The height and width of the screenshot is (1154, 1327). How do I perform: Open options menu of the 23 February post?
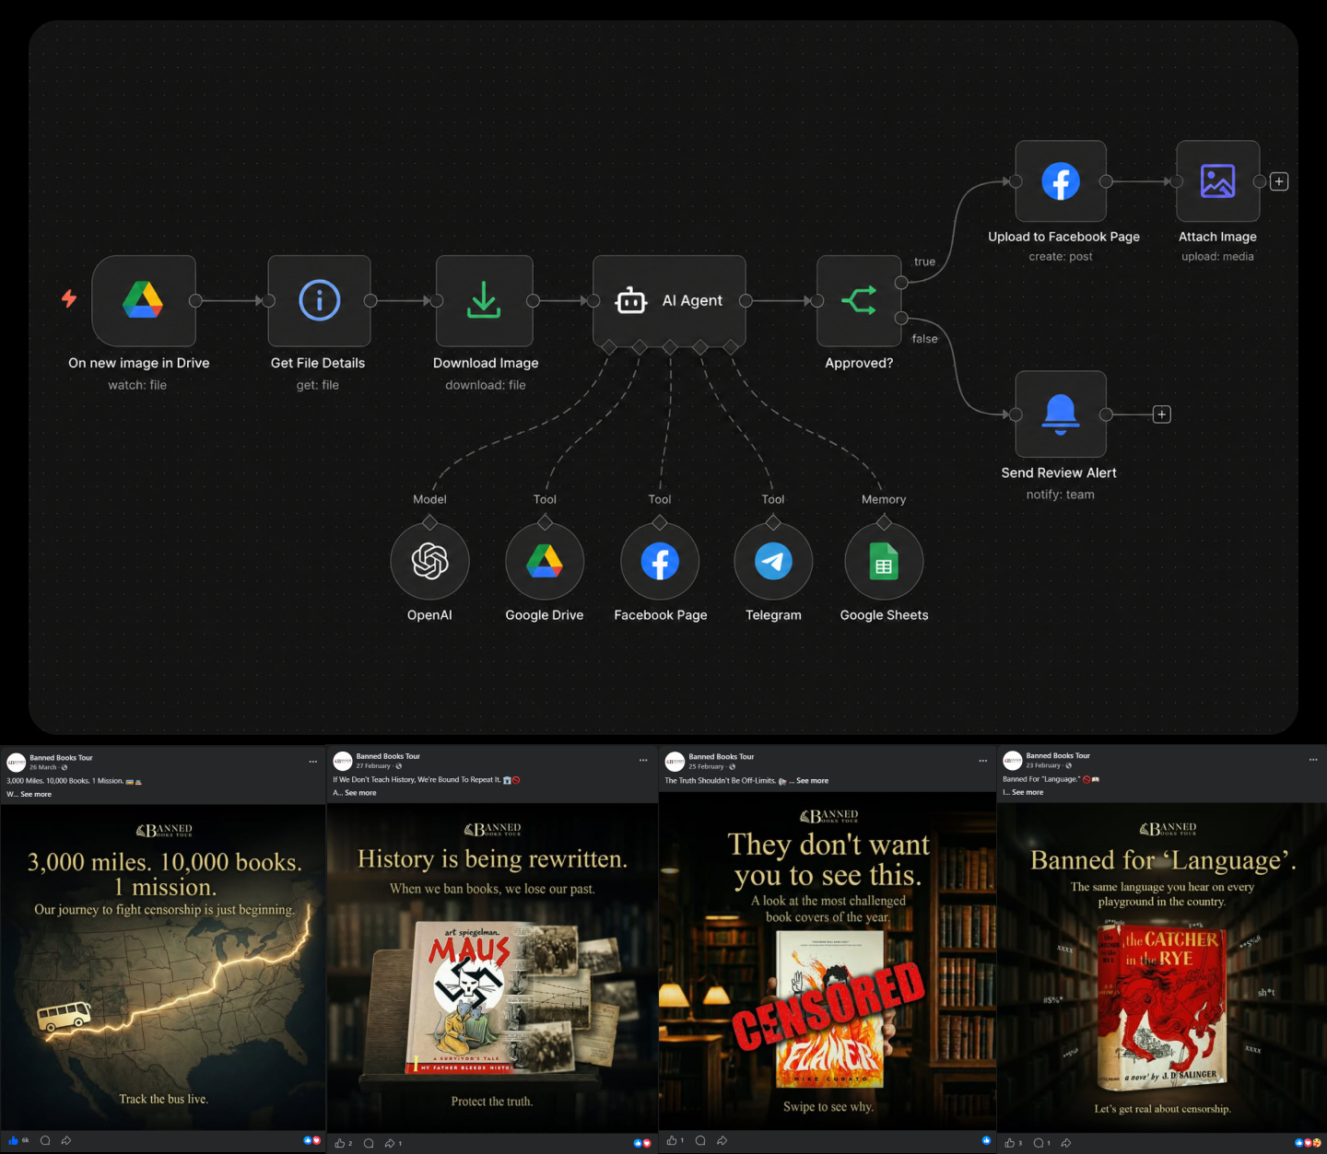1313,760
